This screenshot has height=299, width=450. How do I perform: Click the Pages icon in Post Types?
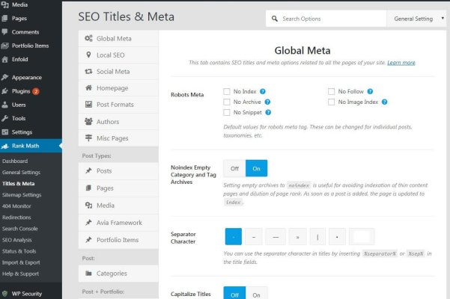88,188
